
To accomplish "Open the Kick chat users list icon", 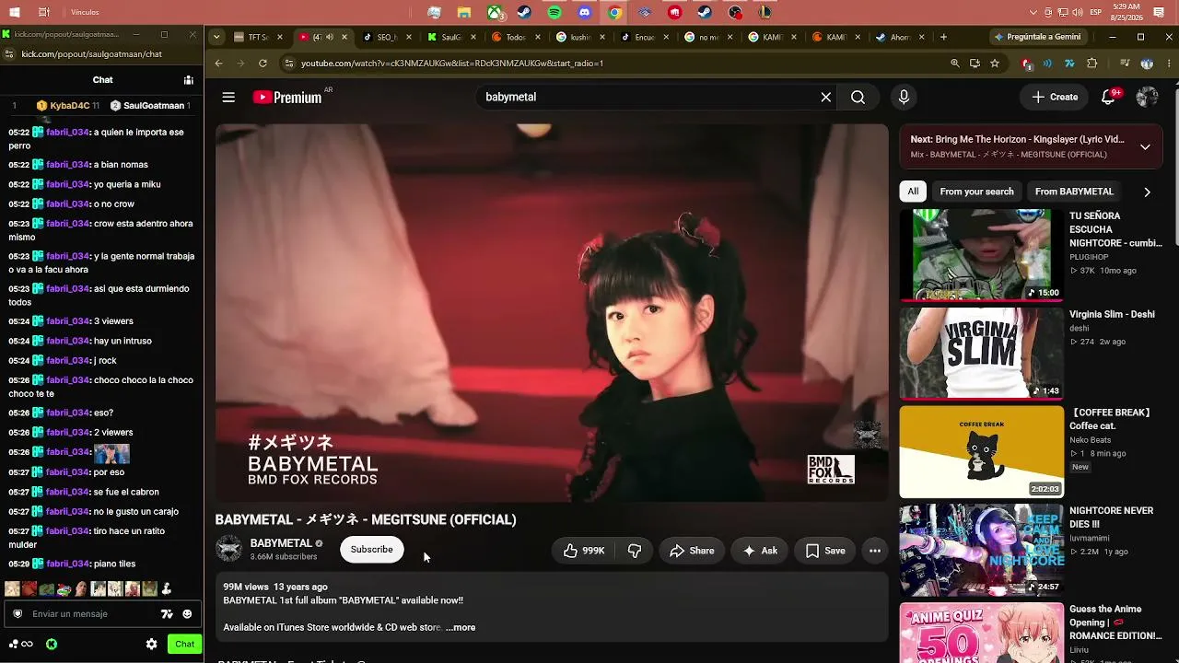I will click(188, 80).
